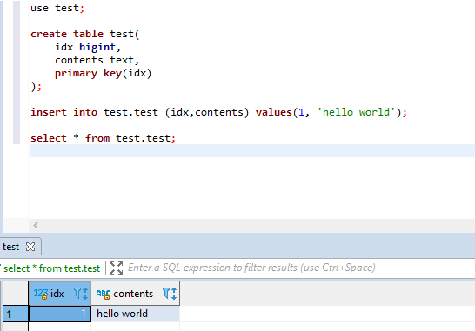Click the 'select * from test.test' query label

point(52,268)
